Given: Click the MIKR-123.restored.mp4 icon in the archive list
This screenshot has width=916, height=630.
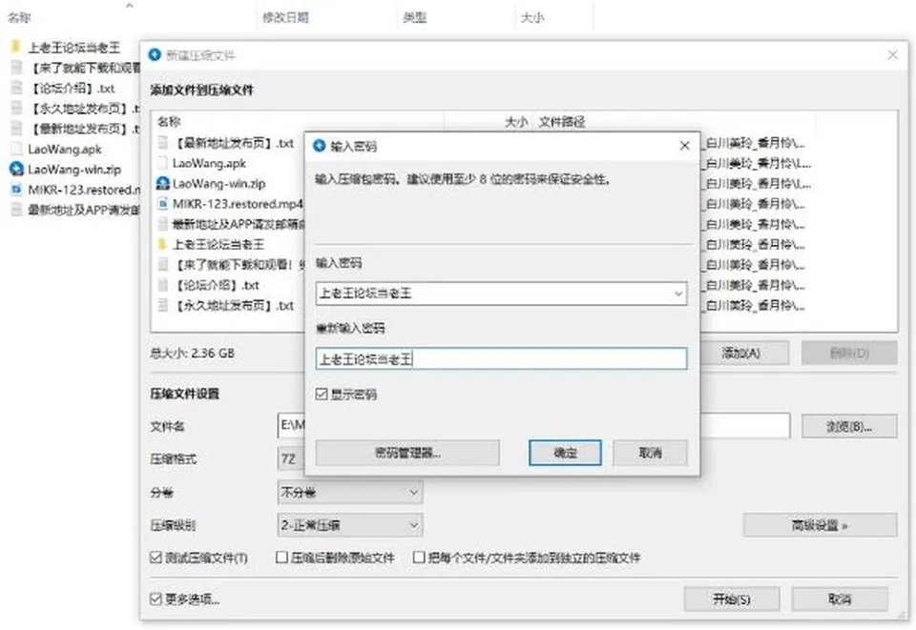Looking at the screenshot, I should (163, 204).
